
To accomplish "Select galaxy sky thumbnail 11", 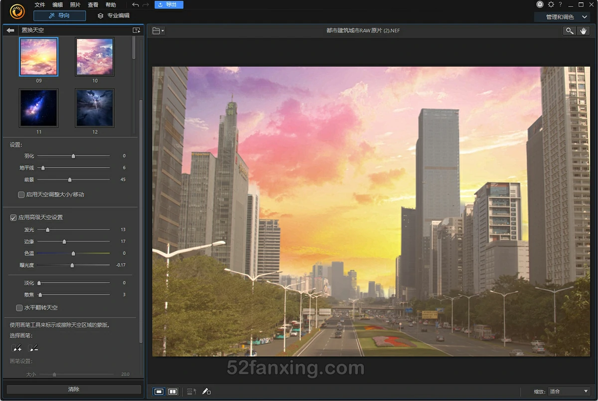I will [39, 108].
